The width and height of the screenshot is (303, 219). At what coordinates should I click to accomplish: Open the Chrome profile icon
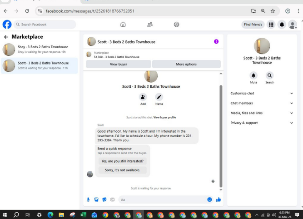coord(288,11)
